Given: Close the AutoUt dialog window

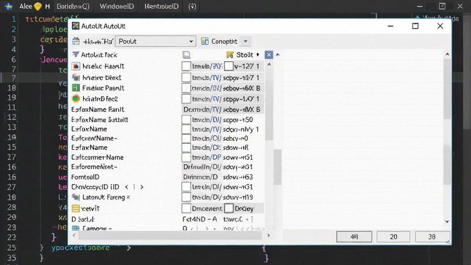Looking at the screenshot, I should 440,26.
